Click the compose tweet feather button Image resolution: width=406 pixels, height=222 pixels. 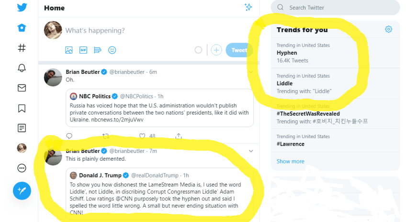(22, 190)
